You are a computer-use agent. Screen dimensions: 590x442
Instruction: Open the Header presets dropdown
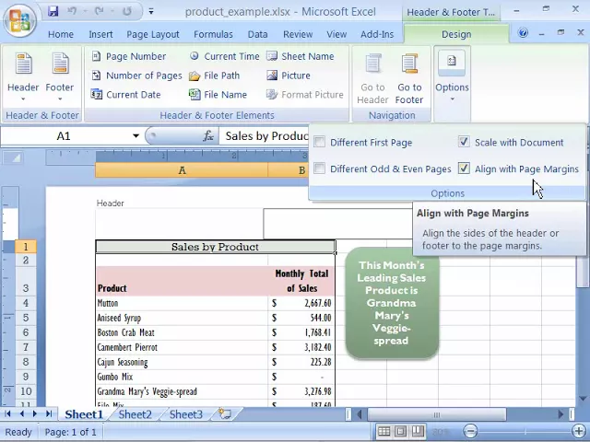(23, 77)
